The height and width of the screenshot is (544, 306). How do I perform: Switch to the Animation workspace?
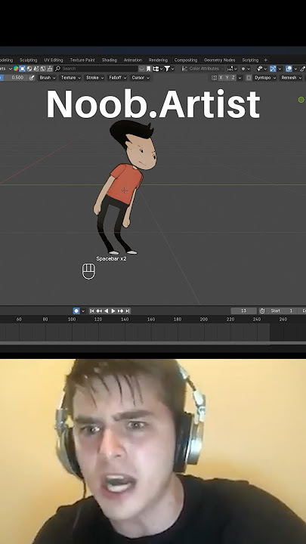pyautogui.click(x=133, y=60)
